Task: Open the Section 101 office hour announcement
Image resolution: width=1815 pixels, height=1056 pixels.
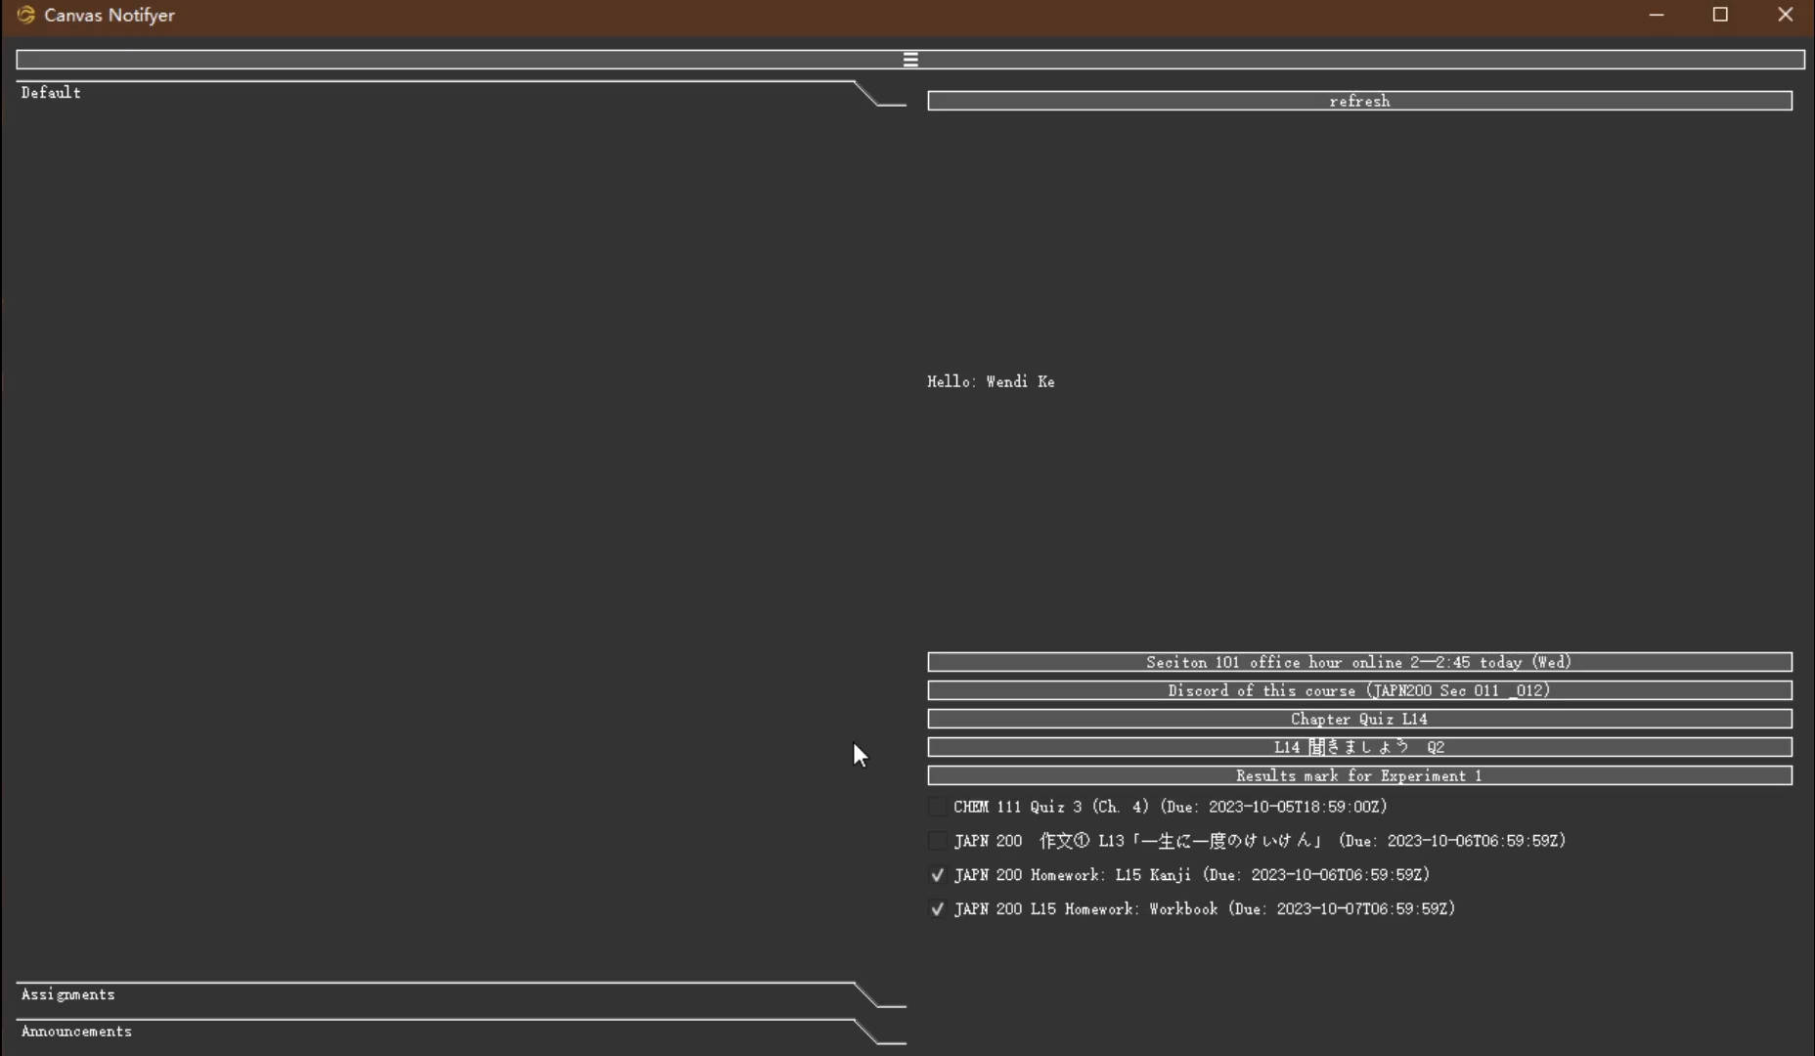Action: (x=1358, y=662)
